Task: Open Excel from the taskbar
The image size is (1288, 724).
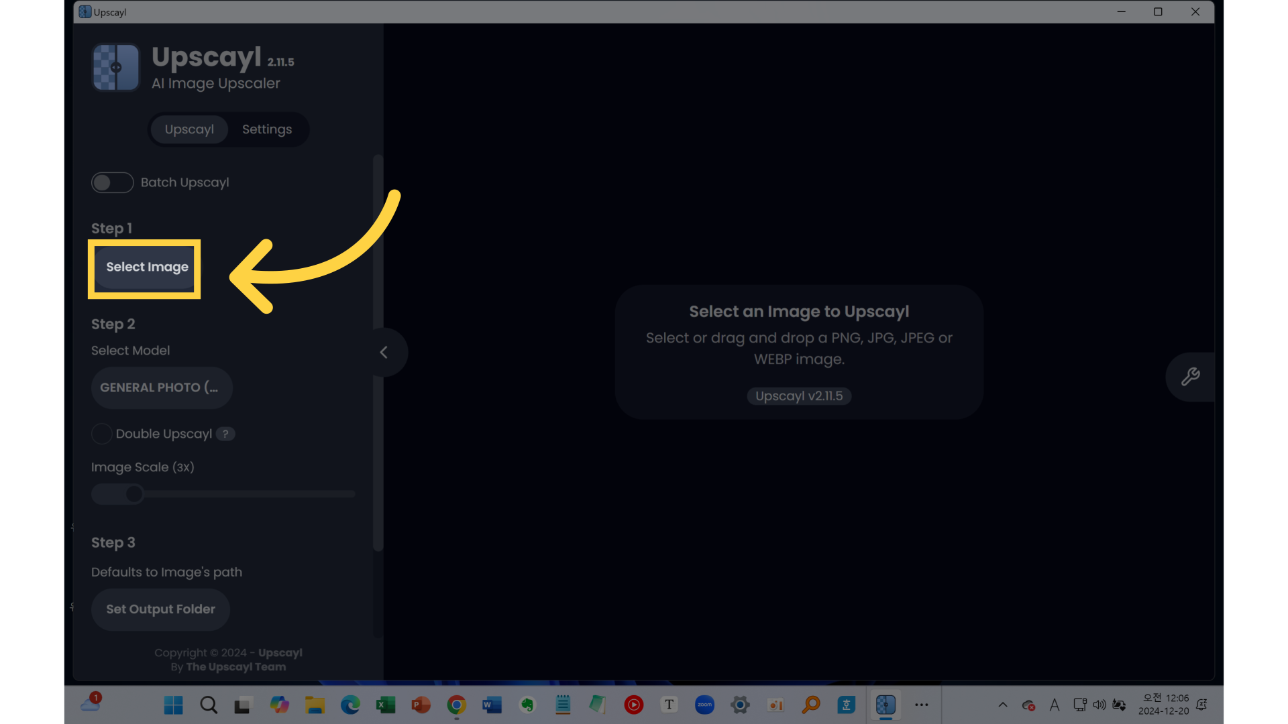Action: (385, 705)
